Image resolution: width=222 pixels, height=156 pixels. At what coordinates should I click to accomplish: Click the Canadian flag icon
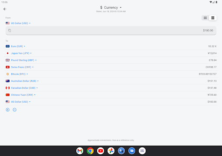pyautogui.click(x=7, y=88)
